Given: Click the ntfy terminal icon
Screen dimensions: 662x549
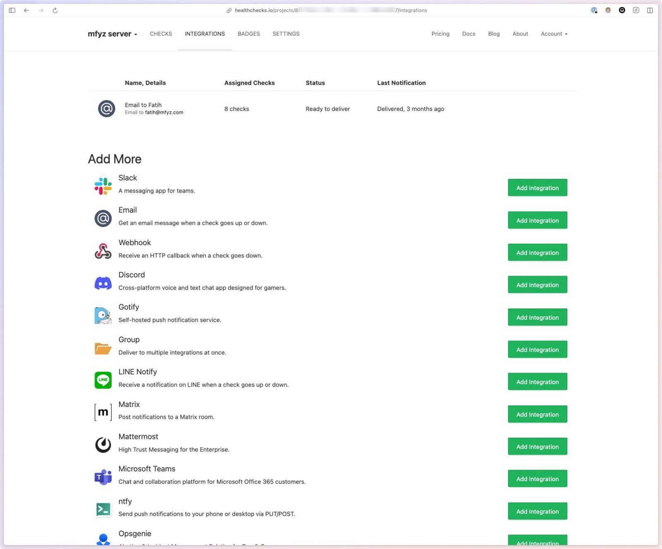Looking at the screenshot, I should pyautogui.click(x=103, y=510).
